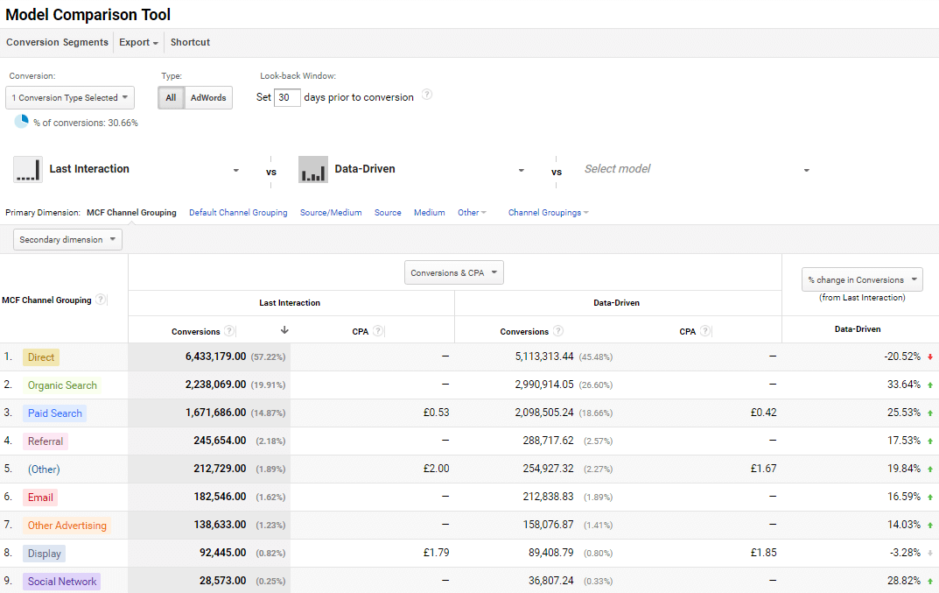Open the look-back window help icon
939x593 pixels.
426,95
